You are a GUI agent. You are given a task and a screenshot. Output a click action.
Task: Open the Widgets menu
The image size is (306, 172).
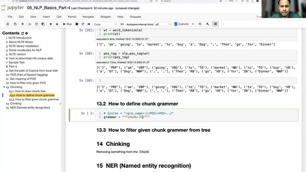105,17
